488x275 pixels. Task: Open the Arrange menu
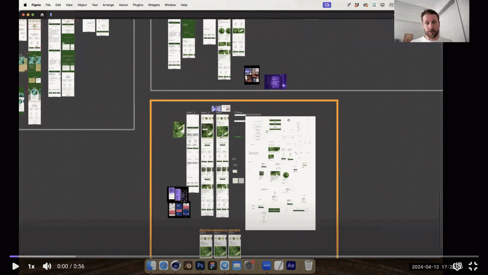coord(107,5)
